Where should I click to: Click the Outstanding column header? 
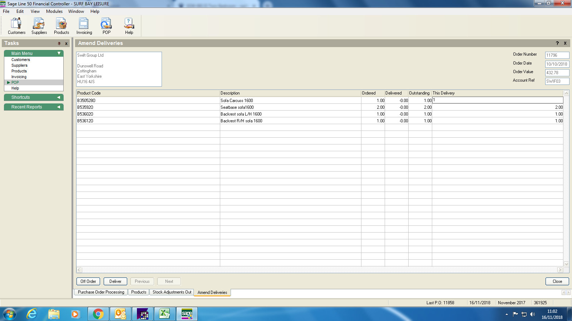(420, 93)
